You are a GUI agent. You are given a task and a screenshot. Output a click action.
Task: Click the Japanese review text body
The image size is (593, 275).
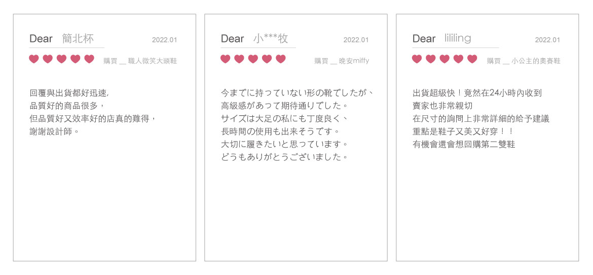[x=298, y=125]
